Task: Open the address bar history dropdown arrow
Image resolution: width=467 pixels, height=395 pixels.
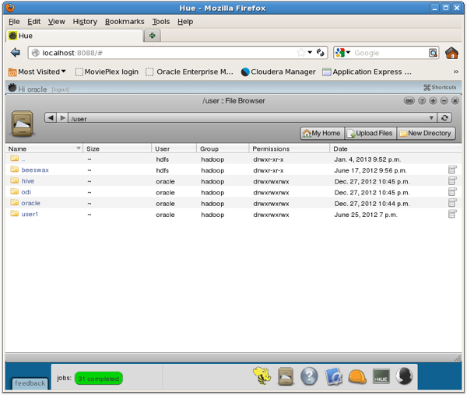Action: click(310, 53)
